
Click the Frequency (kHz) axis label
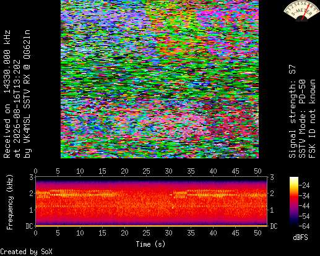click(10, 202)
